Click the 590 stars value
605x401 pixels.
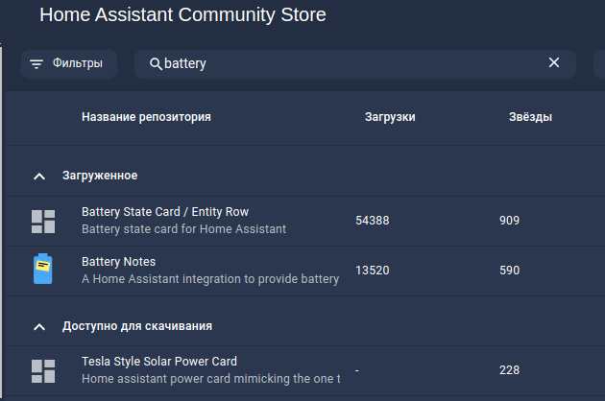[x=509, y=271]
